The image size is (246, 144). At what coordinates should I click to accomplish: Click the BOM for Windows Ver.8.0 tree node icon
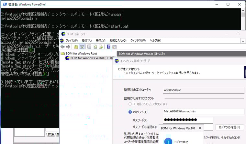click(x=67, y=58)
